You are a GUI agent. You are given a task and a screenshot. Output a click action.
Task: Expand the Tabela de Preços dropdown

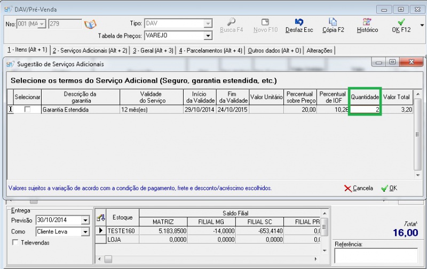pyautogui.click(x=208, y=36)
